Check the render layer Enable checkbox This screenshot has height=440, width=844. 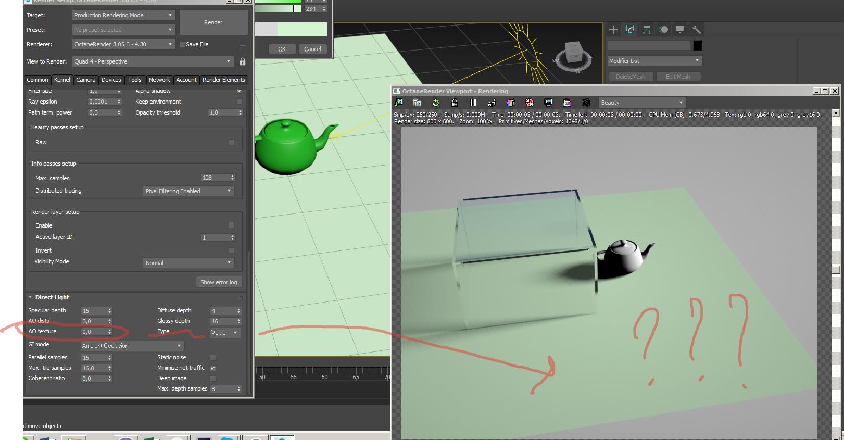(x=232, y=225)
